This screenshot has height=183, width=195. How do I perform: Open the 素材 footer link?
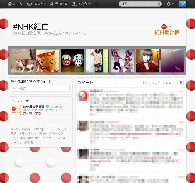[x=30, y=138]
